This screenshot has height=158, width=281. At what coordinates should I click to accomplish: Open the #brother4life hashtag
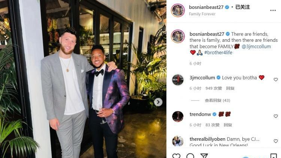point(218,53)
